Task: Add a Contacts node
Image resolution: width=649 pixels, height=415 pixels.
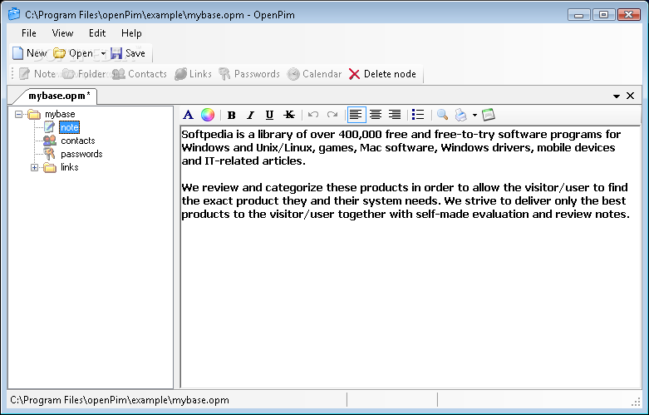Action: point(140,74)
